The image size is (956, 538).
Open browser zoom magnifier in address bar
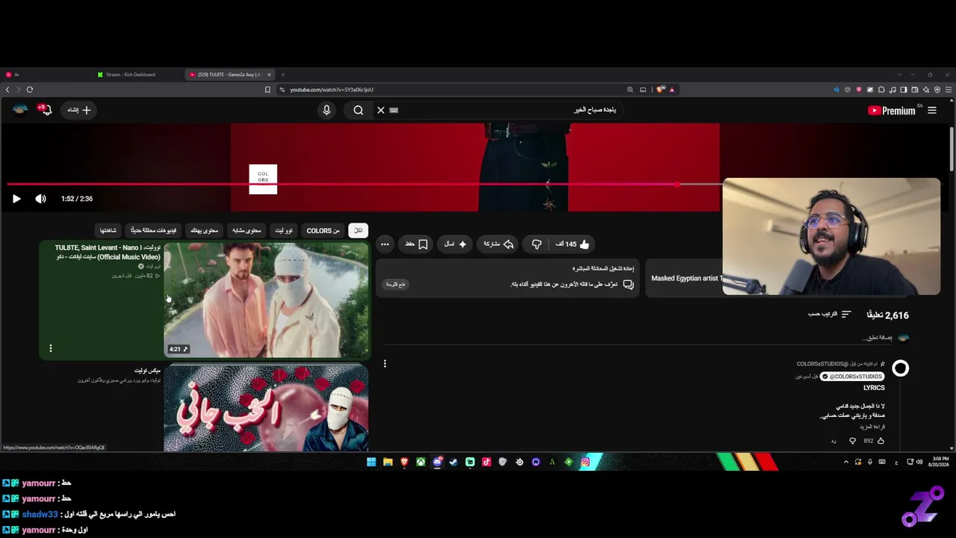tap(630, 90)
